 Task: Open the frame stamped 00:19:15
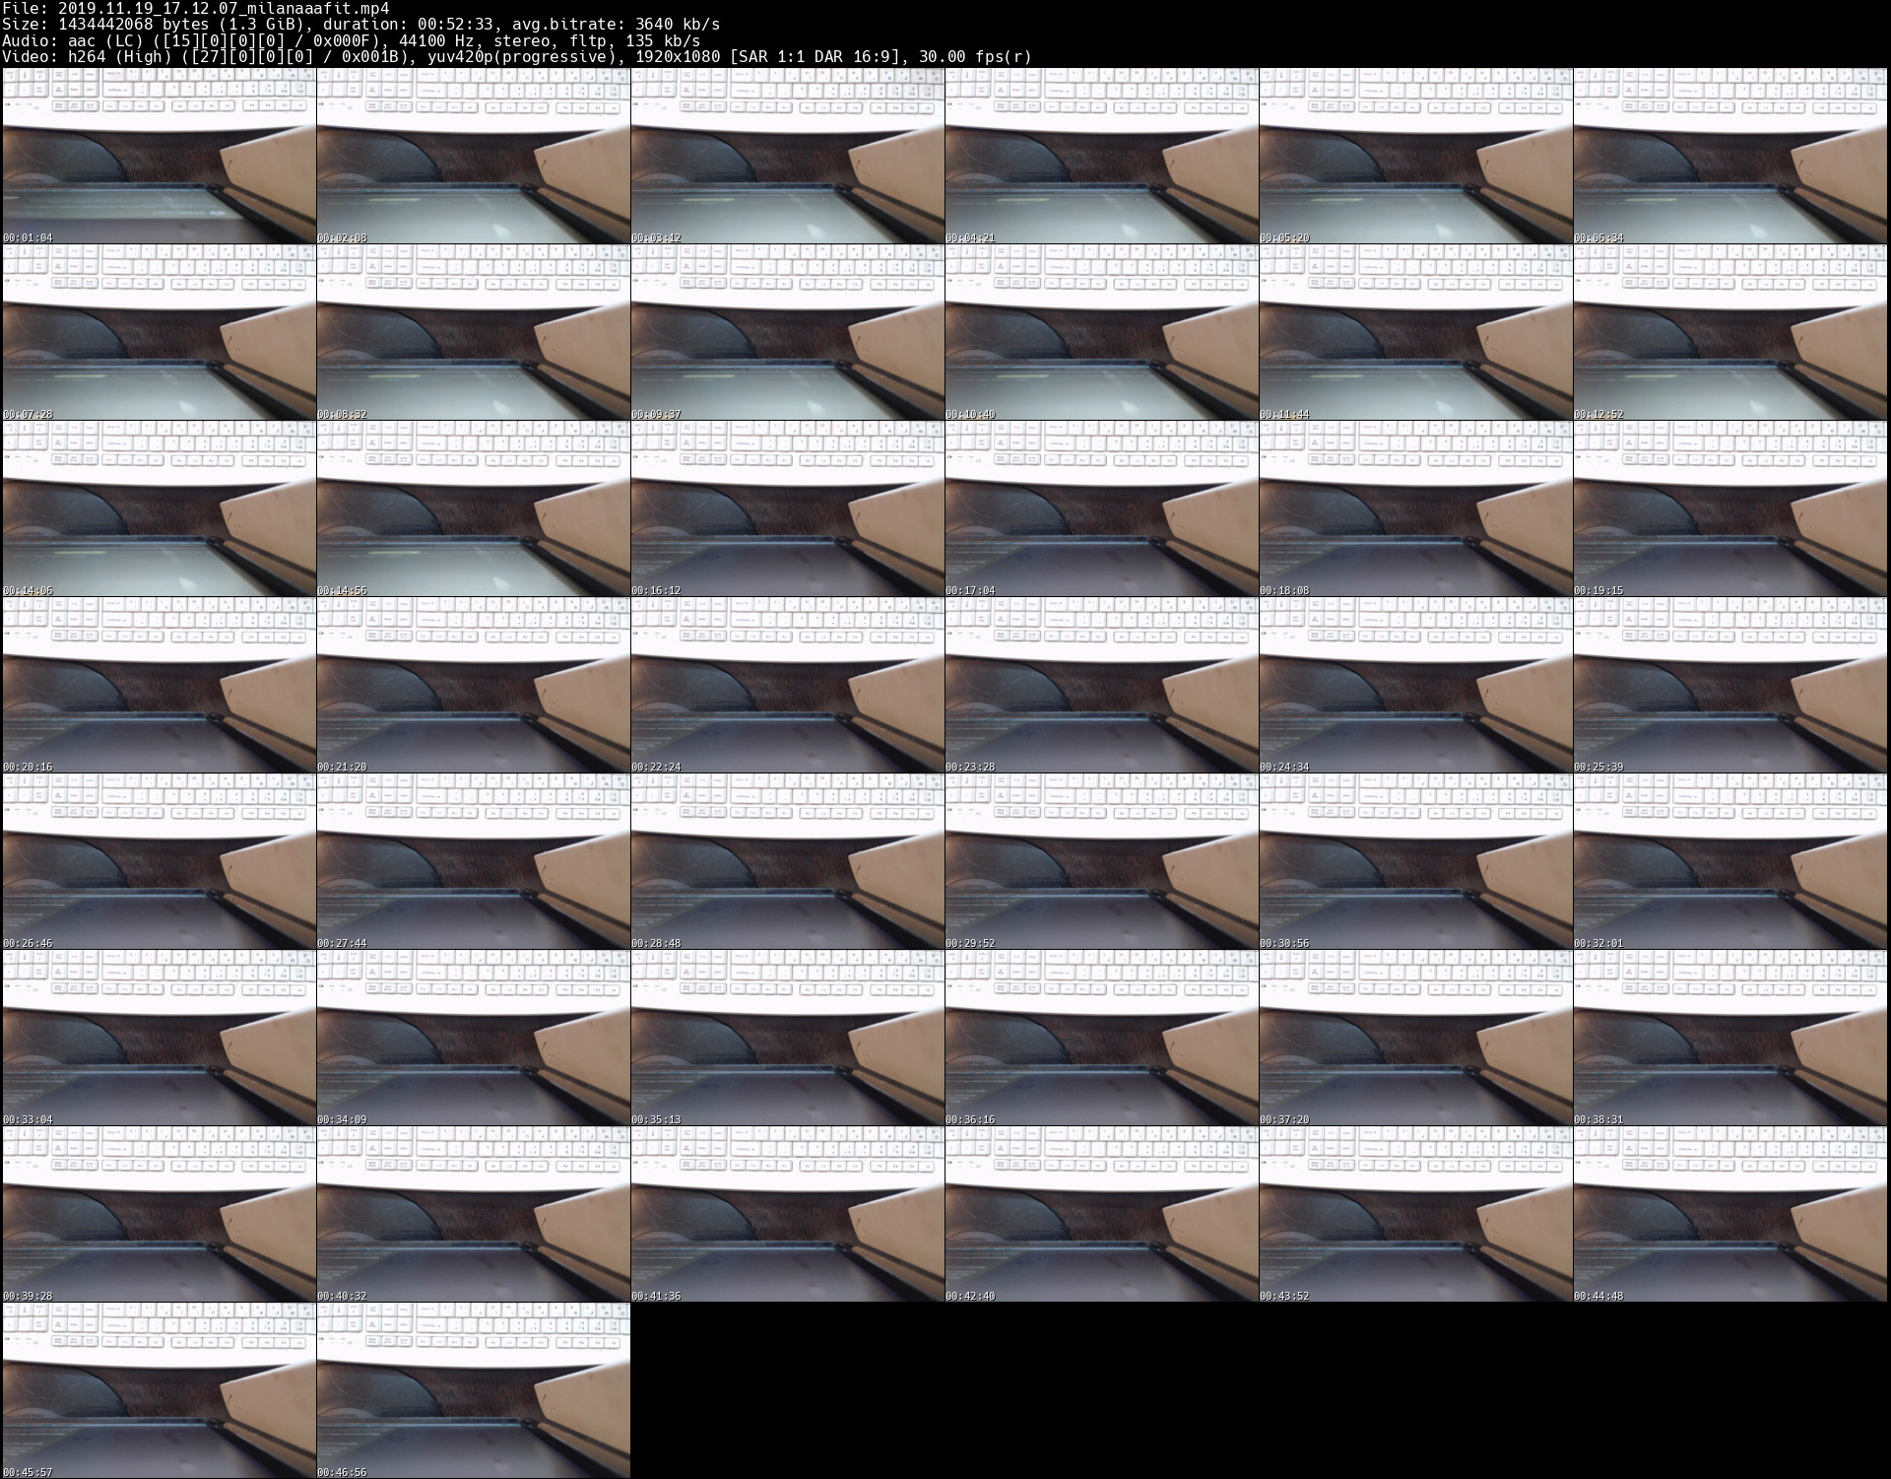pos(1729,508)
